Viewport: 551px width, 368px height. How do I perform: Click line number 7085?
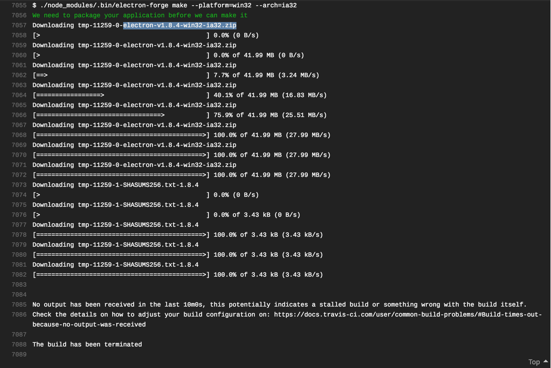pyautogui.click(x=19, y=304)
